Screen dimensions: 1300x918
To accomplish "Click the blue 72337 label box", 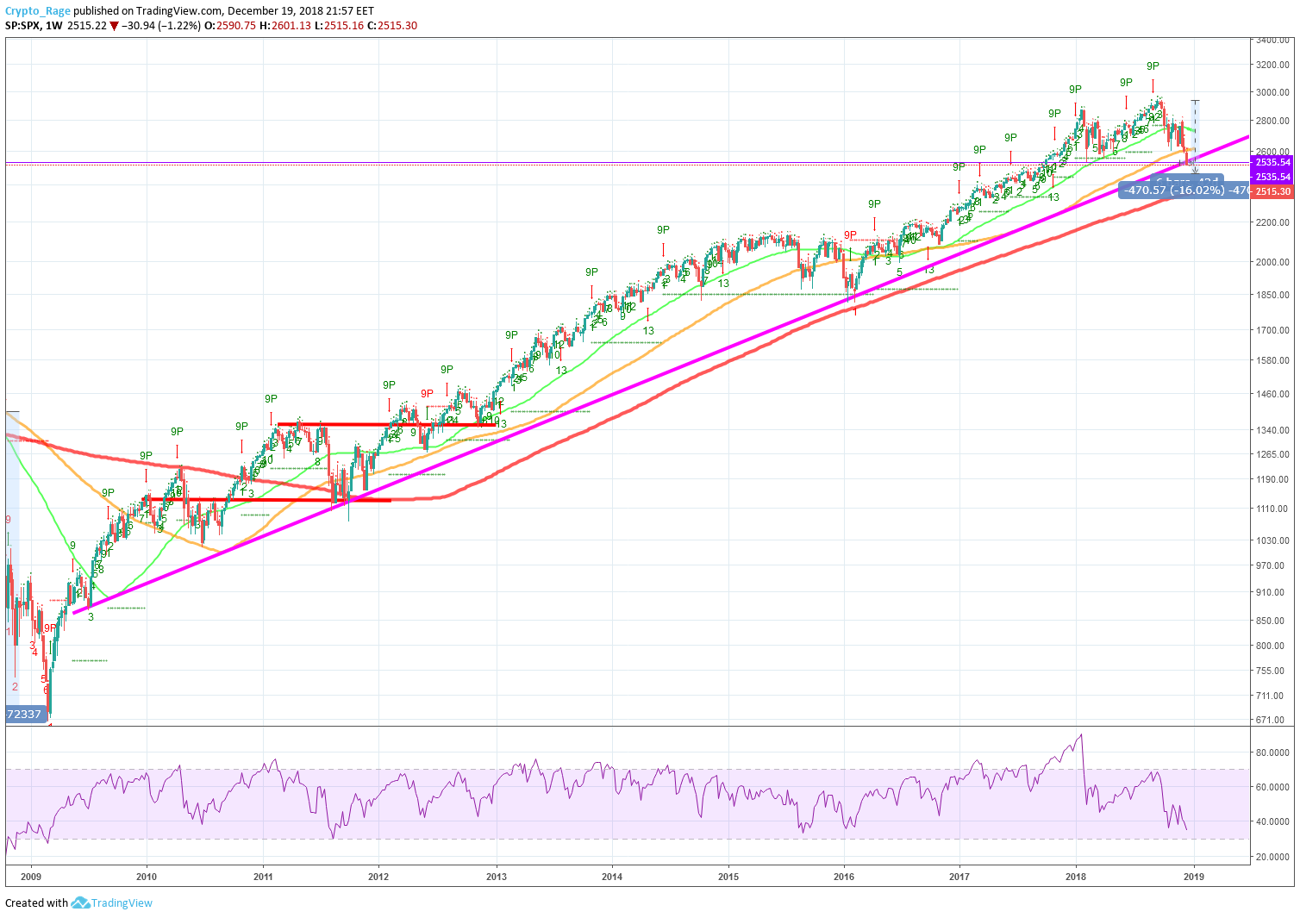I will (24, 714).
